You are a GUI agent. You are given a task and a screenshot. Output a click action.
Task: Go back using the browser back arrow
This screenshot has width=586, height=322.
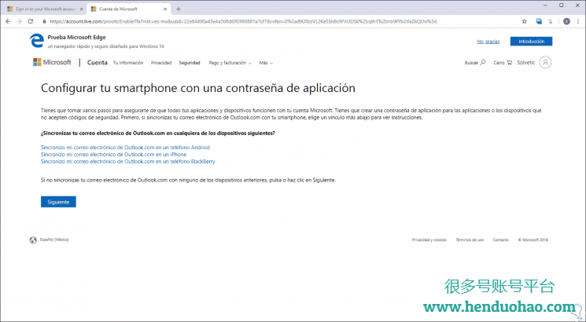pos(8,22)
